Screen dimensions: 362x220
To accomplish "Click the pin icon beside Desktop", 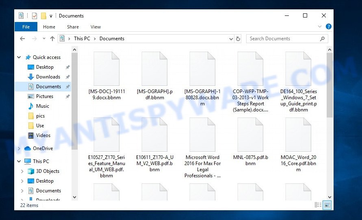I will coord(67,67).
